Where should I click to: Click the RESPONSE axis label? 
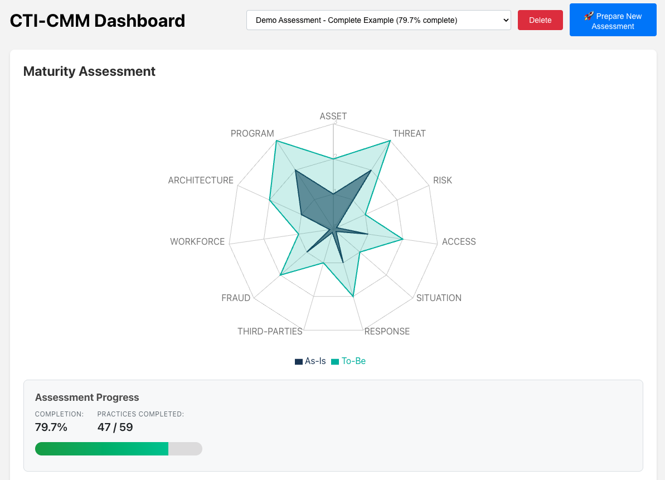(387, 331)
